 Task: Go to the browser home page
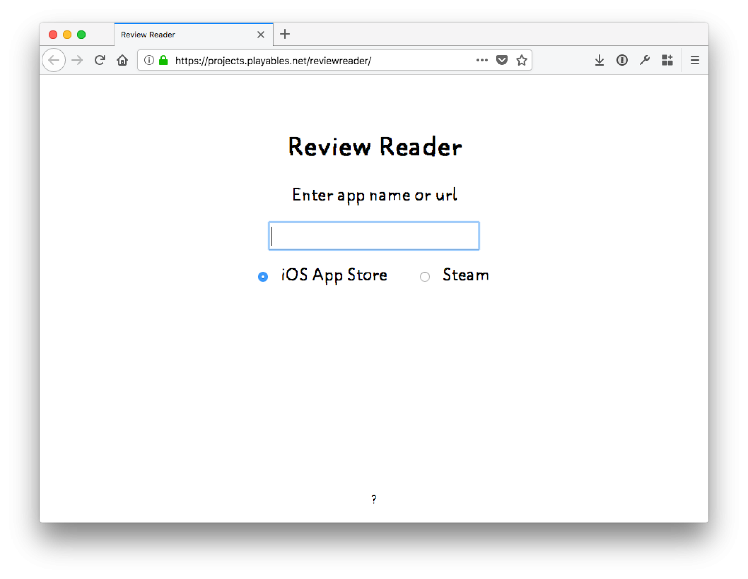pos(122,60)
